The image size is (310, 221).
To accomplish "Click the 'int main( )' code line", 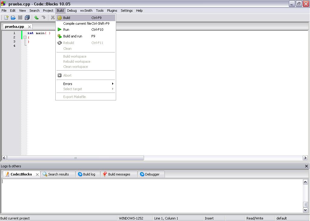I will click(39, 33).
